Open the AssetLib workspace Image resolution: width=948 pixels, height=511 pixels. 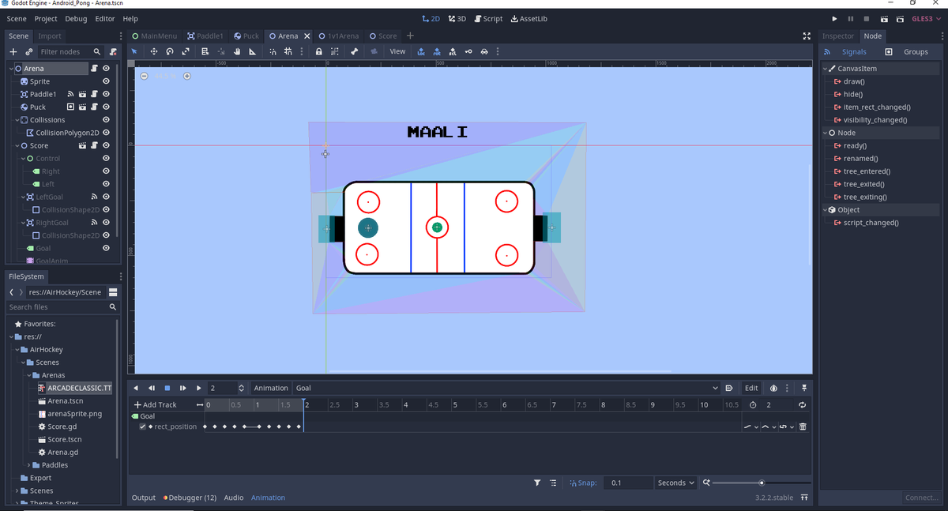[x=529, y=18]
